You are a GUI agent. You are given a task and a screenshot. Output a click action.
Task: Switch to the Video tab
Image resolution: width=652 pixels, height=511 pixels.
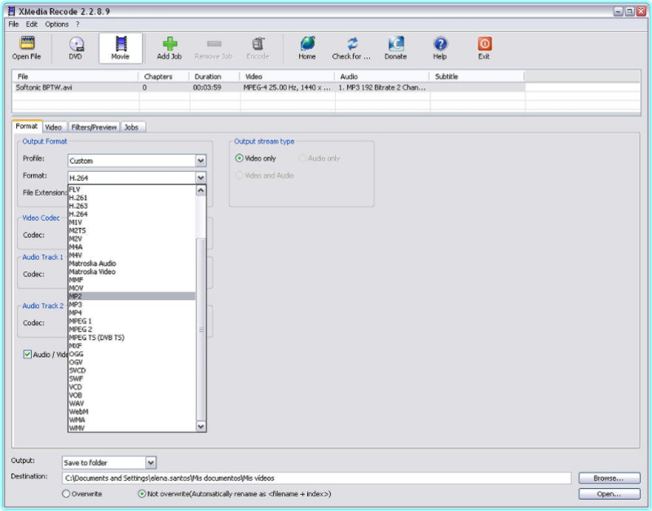pos(53,127)
